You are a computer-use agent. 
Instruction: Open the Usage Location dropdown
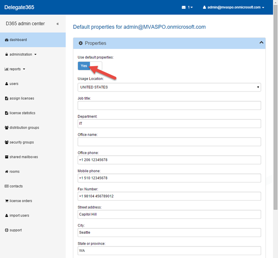(169, 87)
